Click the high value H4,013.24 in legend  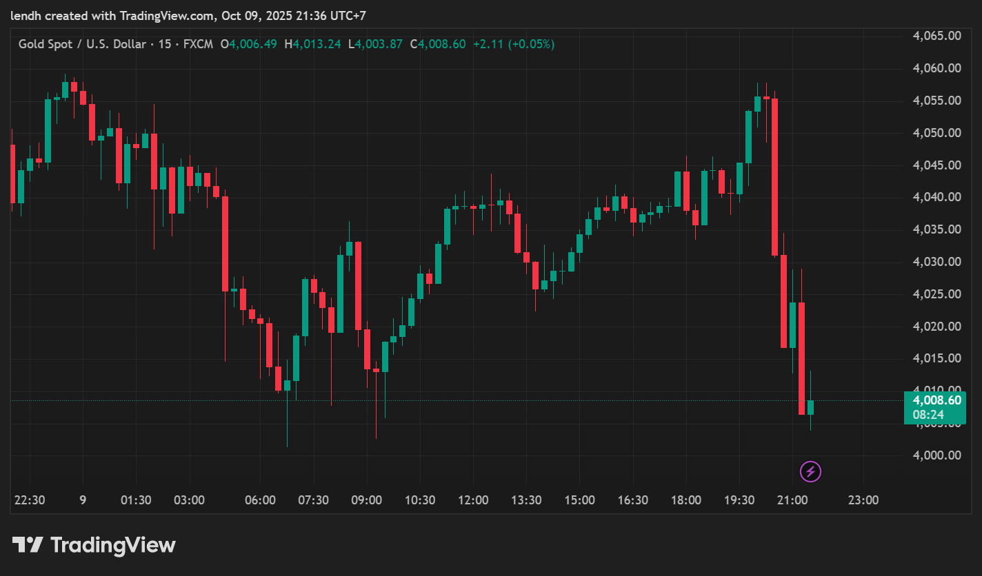(312, 44)
